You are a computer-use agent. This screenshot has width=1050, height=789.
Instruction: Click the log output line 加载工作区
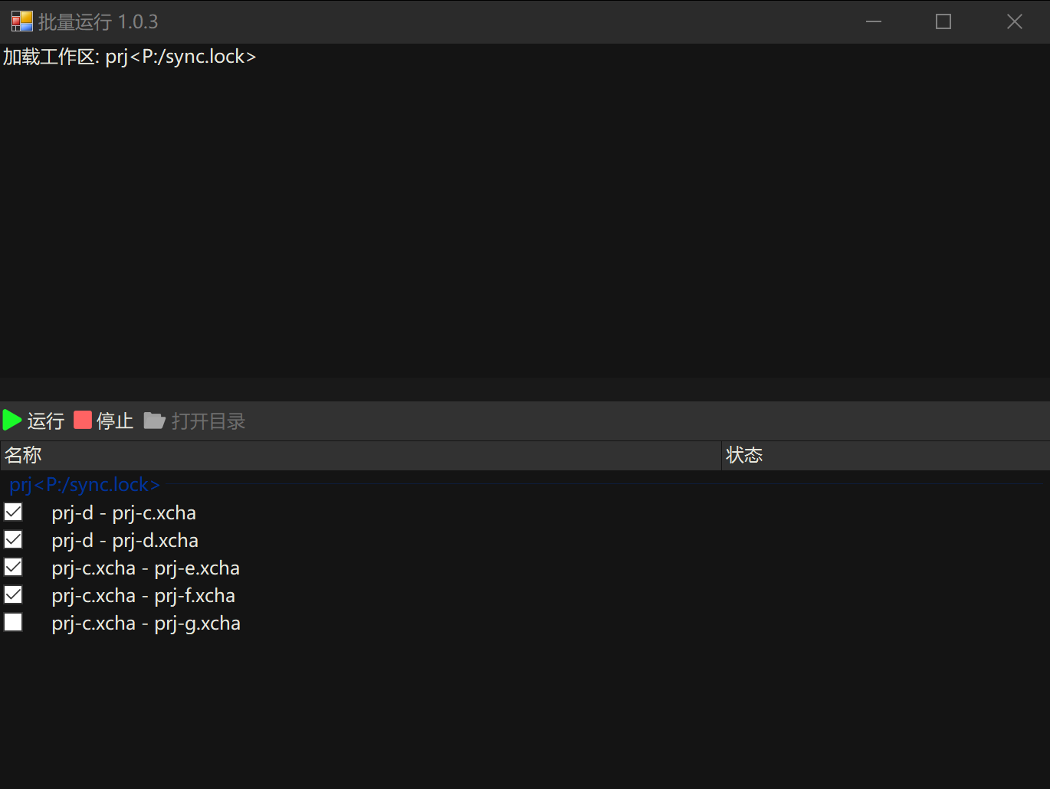coord(130,57)
